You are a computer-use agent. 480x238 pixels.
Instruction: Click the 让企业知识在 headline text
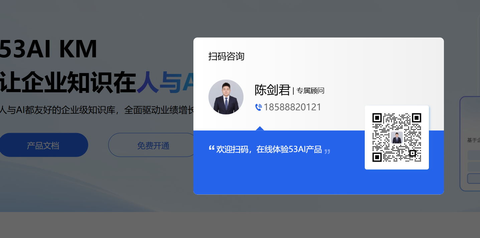[67, 83]
